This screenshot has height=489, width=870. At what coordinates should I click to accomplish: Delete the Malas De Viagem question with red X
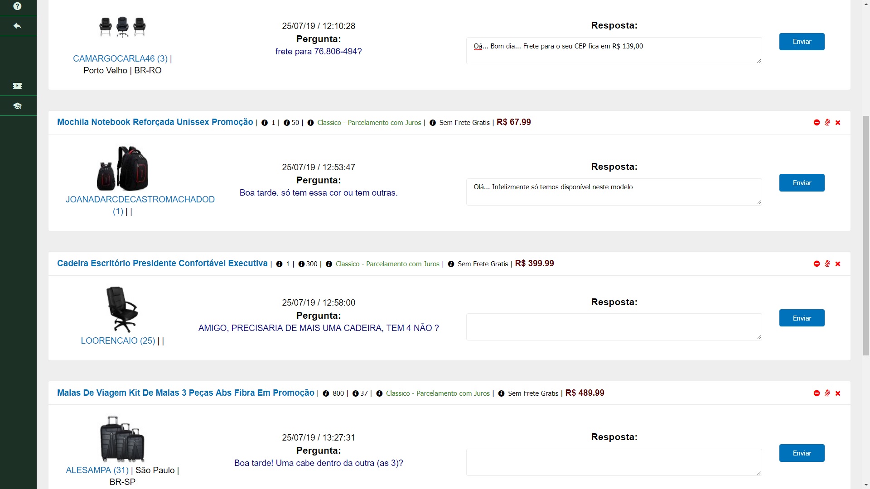coord(838,393)
